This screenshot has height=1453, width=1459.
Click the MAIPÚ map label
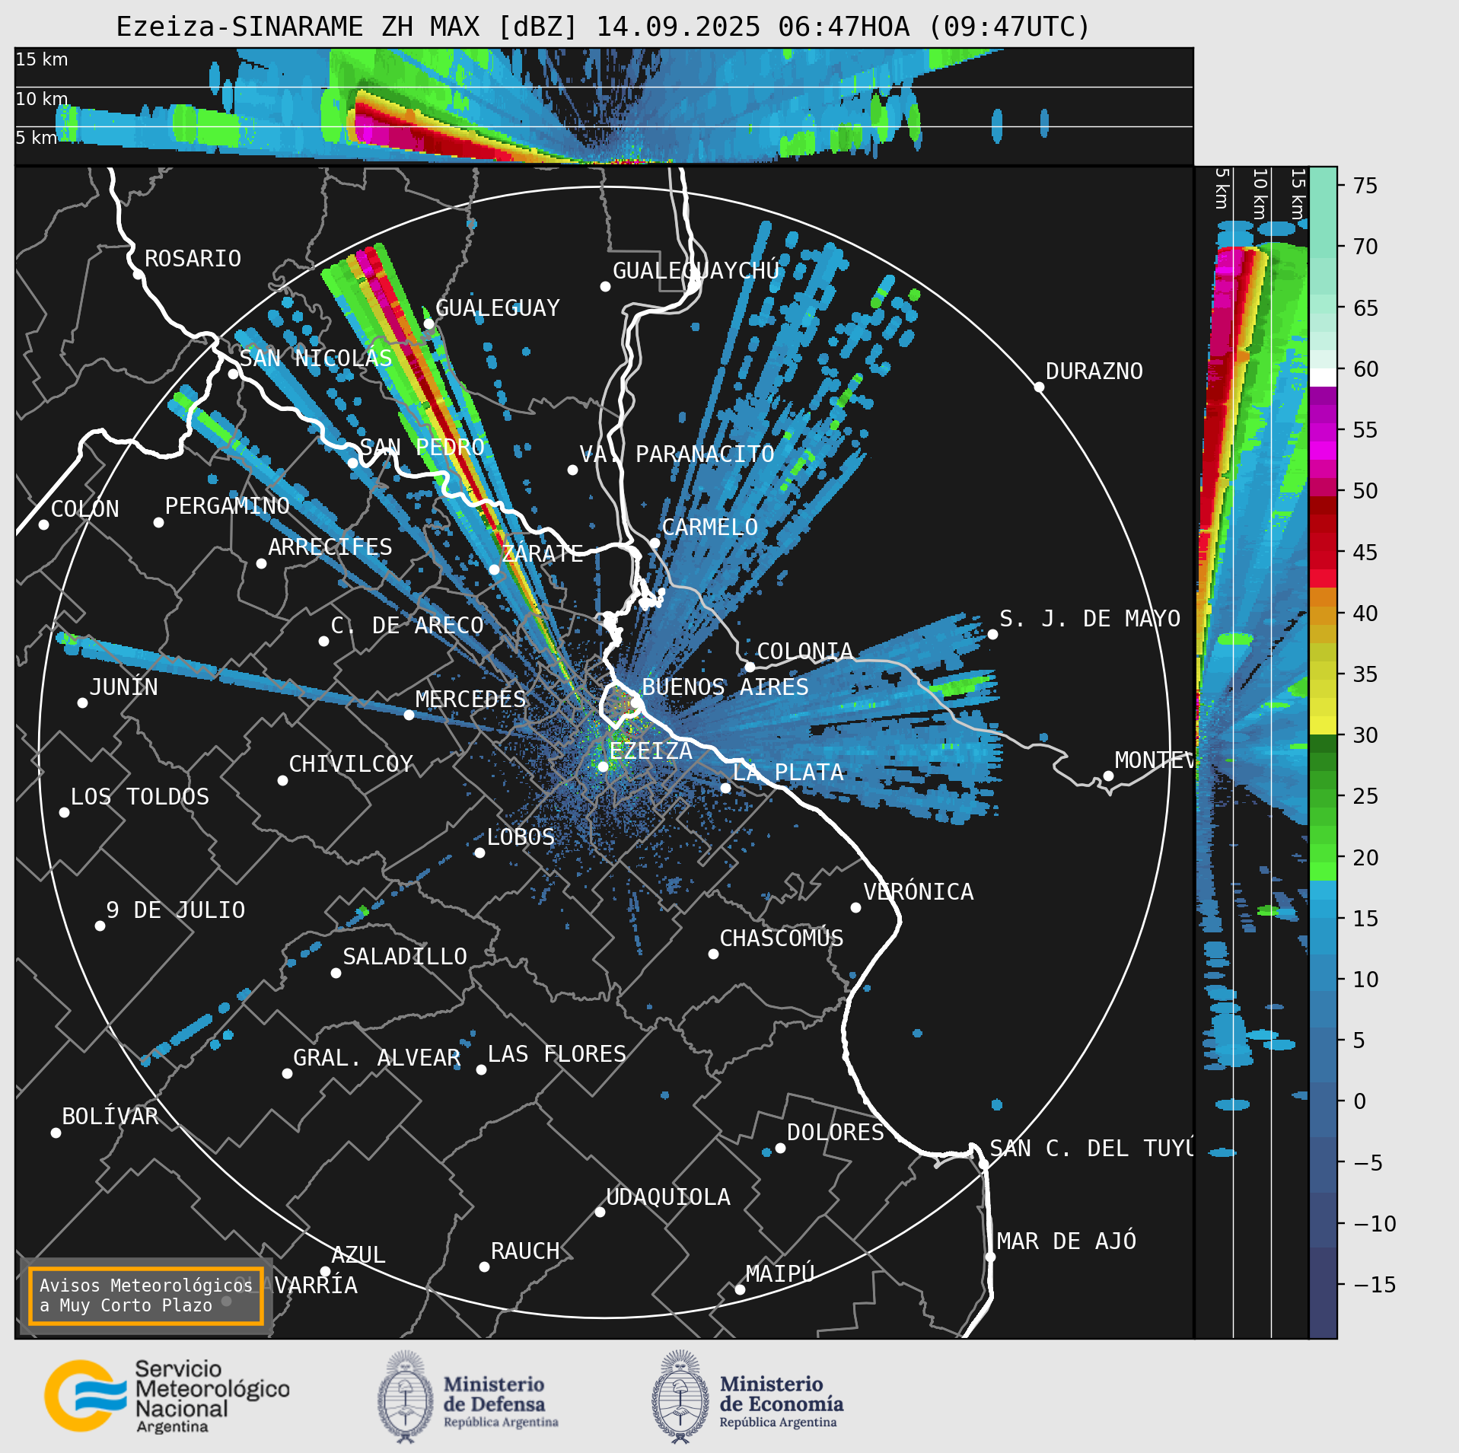pos(780,1274)
